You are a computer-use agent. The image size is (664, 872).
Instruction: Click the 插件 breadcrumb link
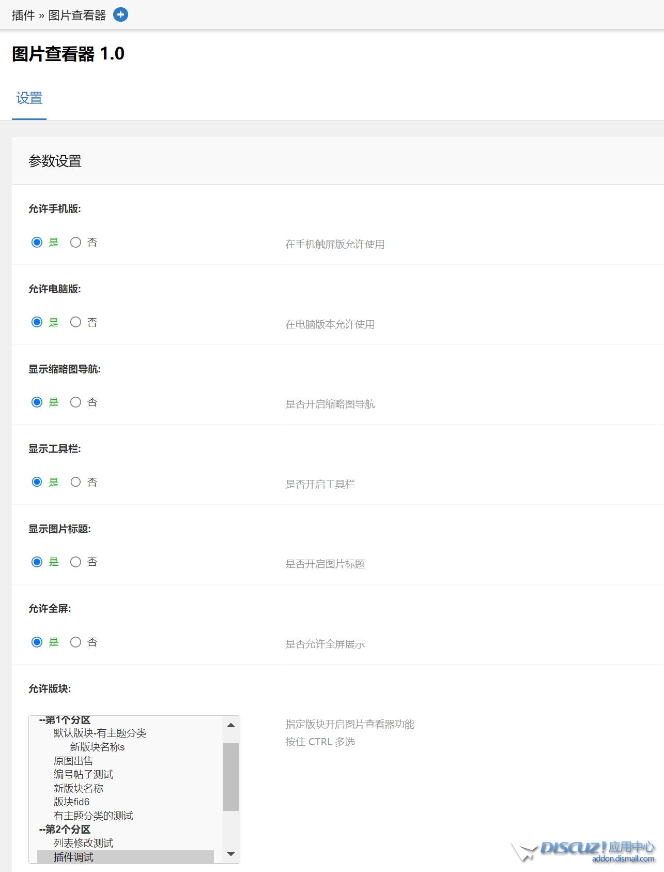[x=23, y=16]
